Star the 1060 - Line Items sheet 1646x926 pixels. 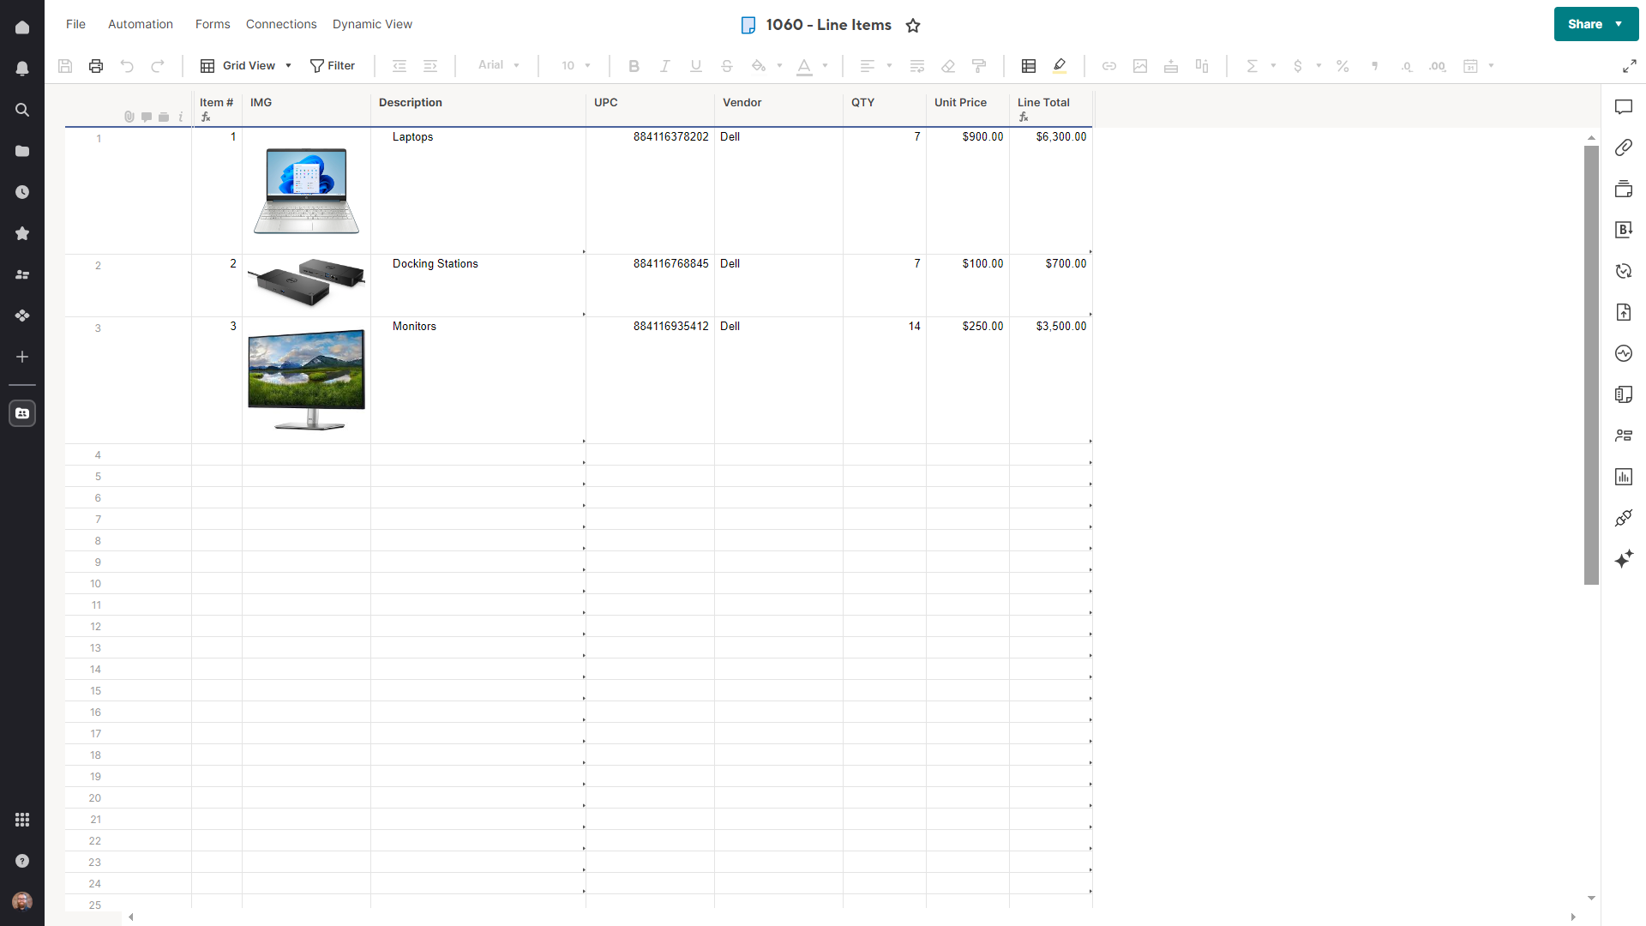click(x=913, y=26)
